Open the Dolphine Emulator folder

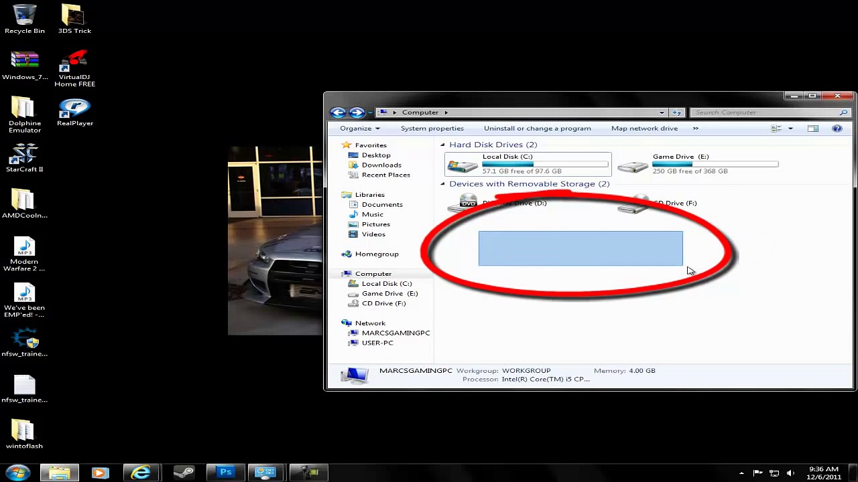[25, 115]
